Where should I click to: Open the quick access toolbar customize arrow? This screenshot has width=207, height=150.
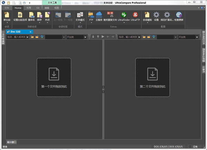coord(30,3)
